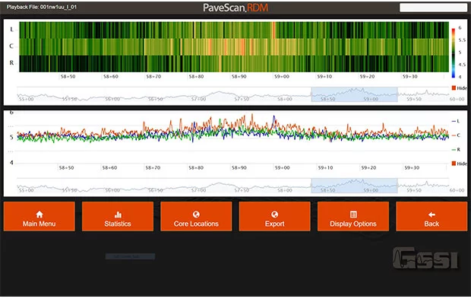Toggle Hide on the line chart legend

tap(460, 164)
